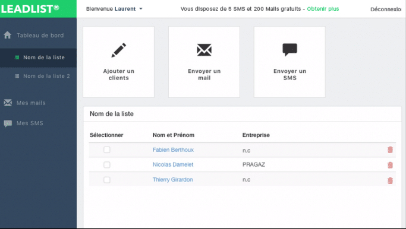The image size is (406, 229).
Task: Click the n.c cell in Thierry Girardon row
Action: coord(246,180)
